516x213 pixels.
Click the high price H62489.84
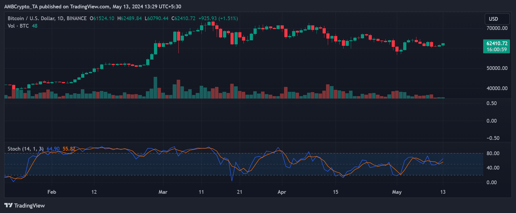[x=130, y=18]
